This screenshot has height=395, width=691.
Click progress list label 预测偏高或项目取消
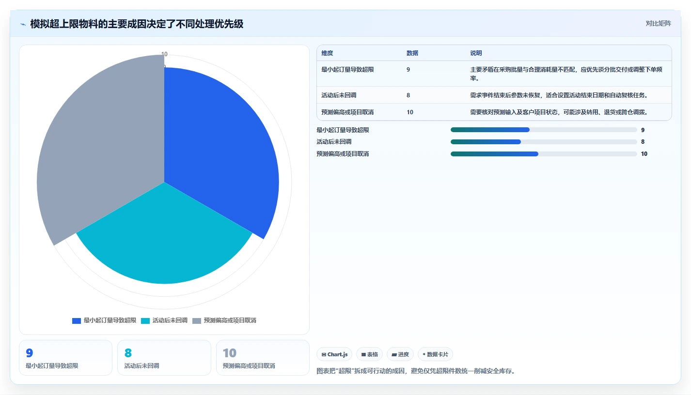(343, 154)
